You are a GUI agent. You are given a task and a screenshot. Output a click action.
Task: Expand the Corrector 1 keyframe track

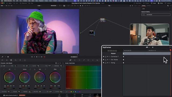(110, 57)
